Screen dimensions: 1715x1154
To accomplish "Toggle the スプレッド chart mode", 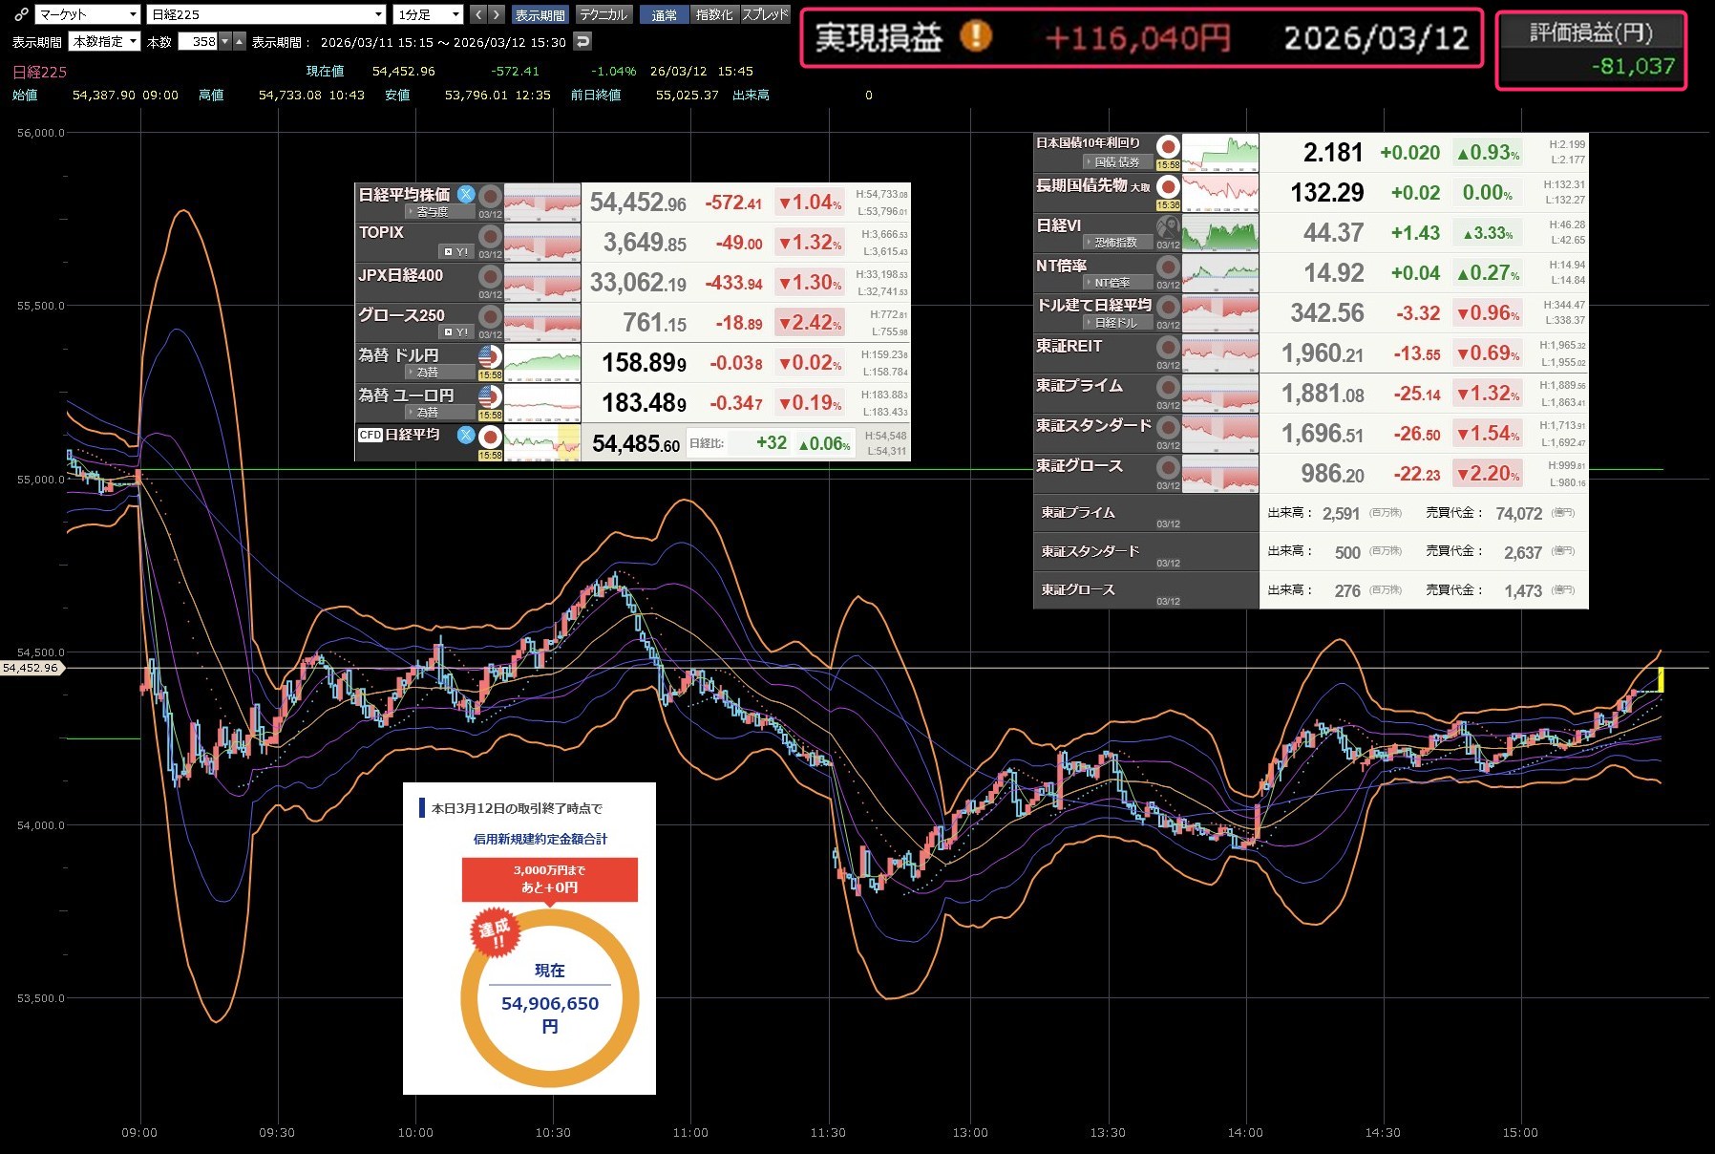I will 765,14.
